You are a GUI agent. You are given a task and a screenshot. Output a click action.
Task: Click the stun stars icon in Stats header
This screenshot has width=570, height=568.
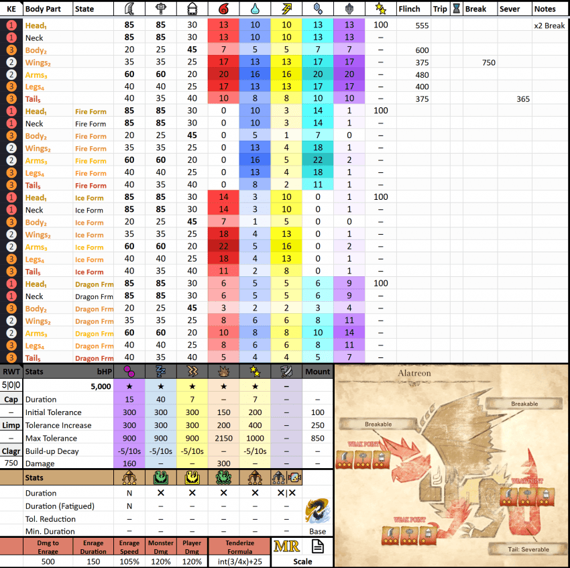point(255,372)
